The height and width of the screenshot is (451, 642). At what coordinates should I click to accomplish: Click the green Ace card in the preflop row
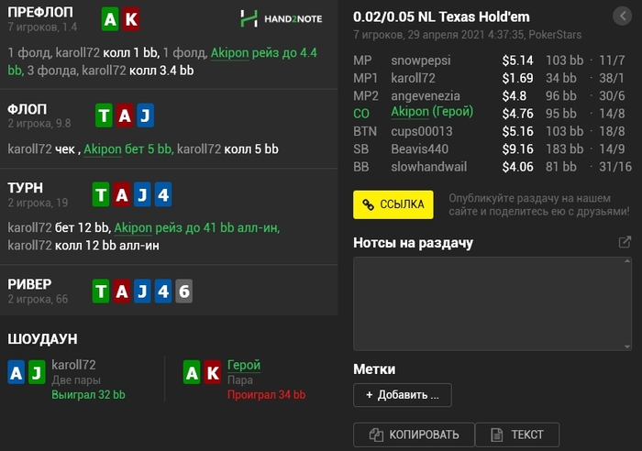click(x=111, y=18)
